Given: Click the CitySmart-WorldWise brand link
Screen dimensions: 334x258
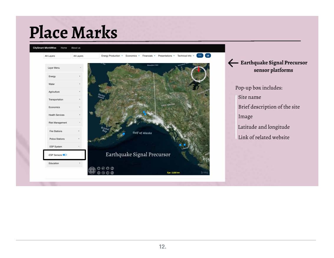Looking at the screenshot, I should click(x=45, y=48).
